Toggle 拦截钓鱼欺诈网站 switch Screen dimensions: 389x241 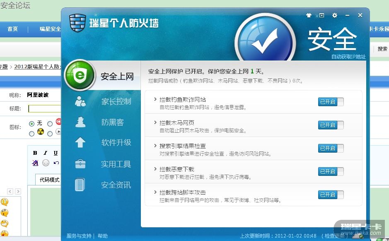331,102
